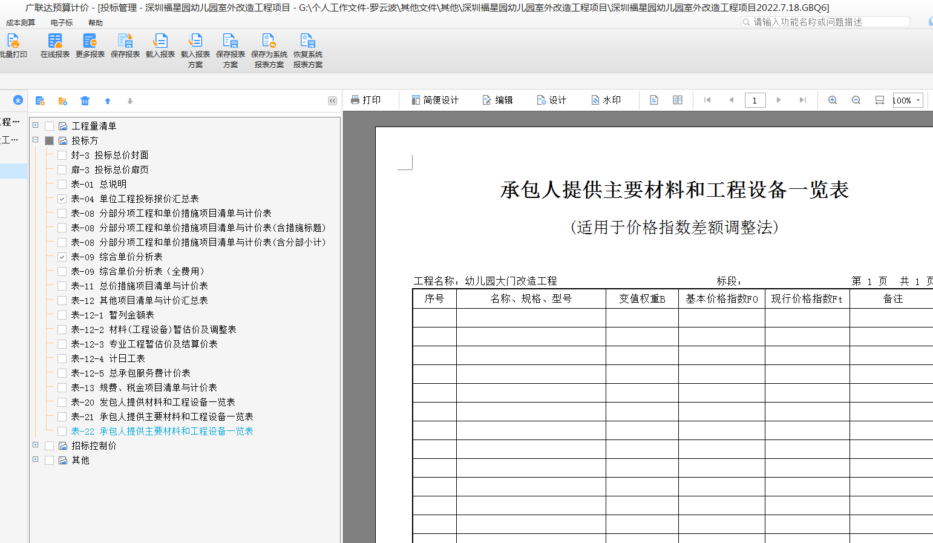
Task: Click the 编辑 edit button
Action: (497, 100)
